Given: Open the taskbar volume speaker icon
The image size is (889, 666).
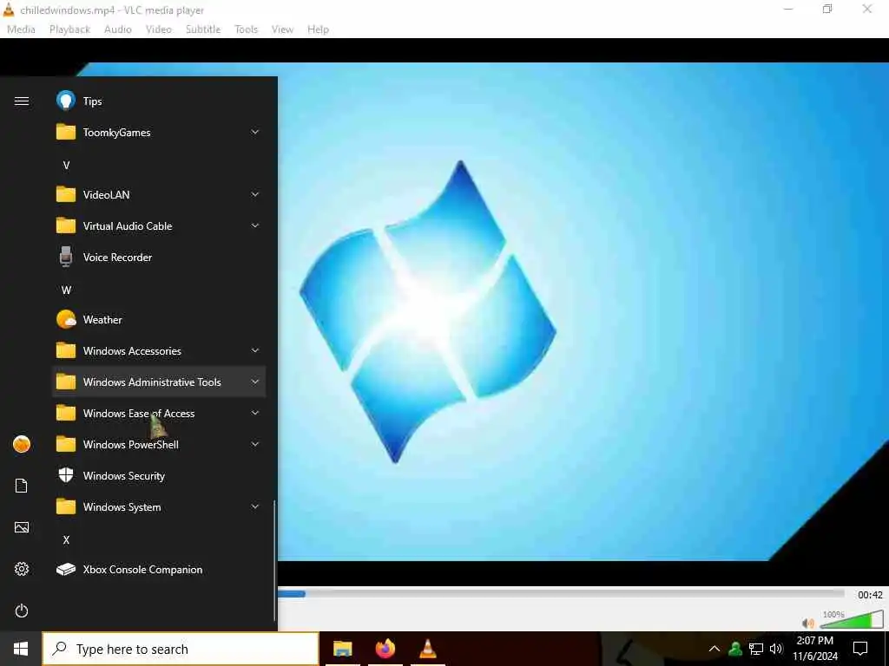Looking at the screenshot, I should coord(776,649).
